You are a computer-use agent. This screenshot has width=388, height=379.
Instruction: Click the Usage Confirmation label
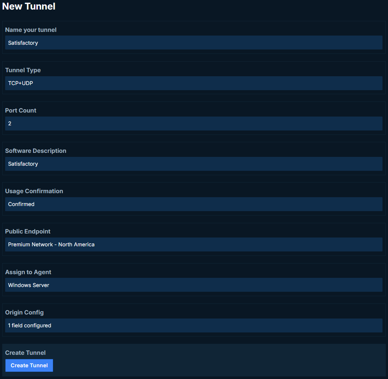34,191
